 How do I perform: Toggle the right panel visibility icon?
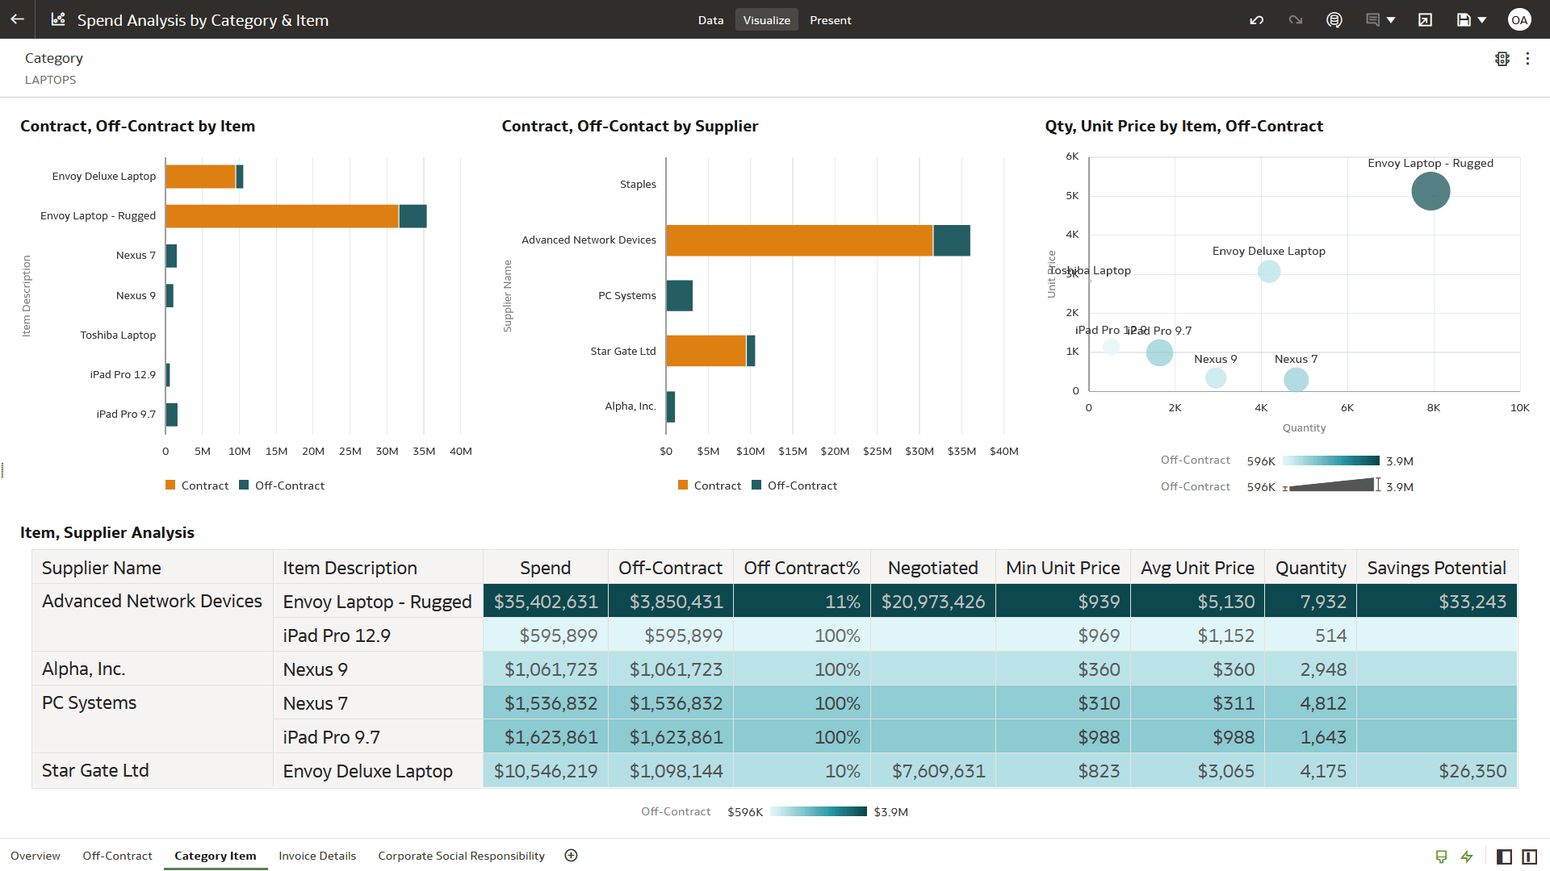pyautogui.click(x=1530, y=856)
